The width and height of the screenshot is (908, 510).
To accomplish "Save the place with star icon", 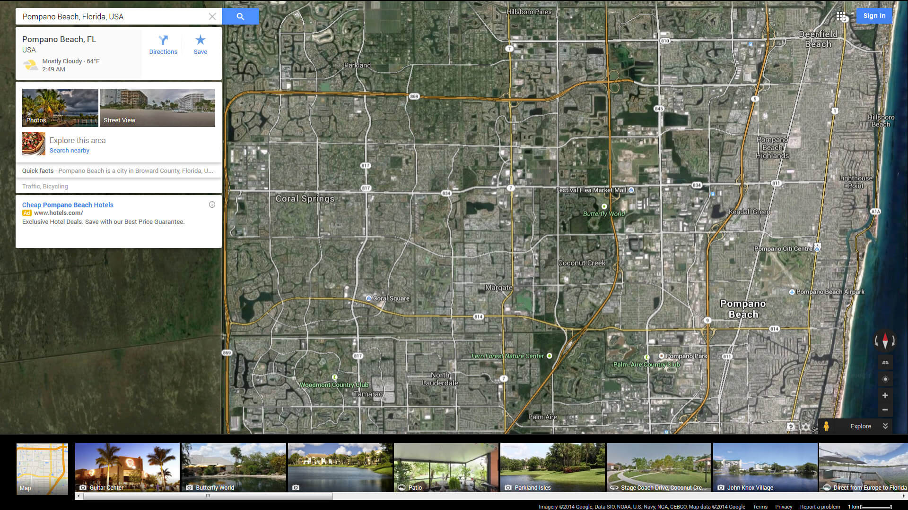I will tap(200, 45).
